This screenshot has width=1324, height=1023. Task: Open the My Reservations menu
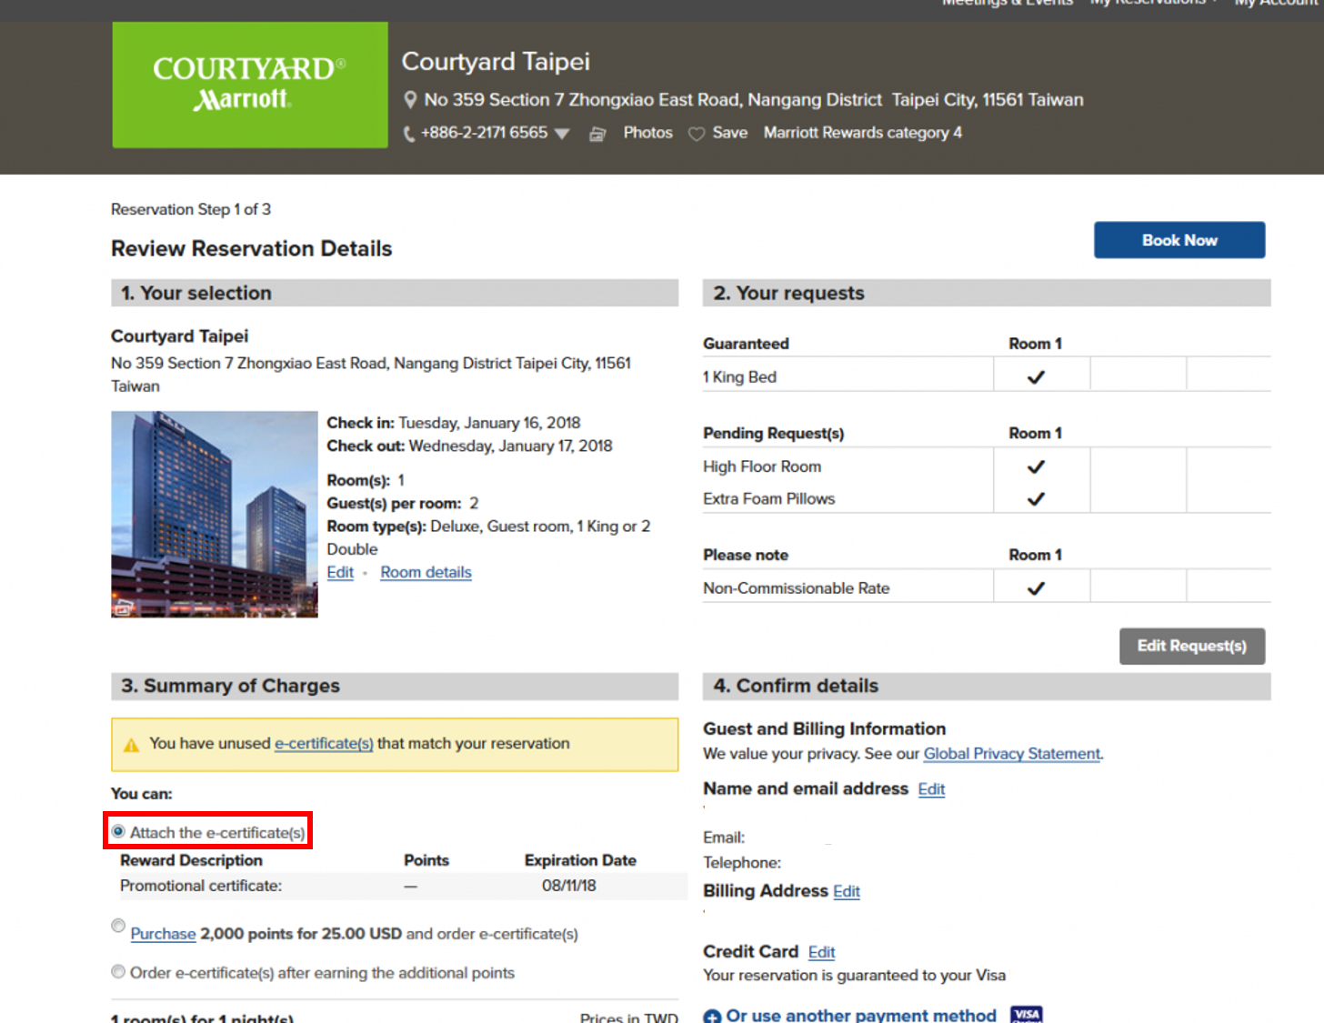click(1154, 4)
